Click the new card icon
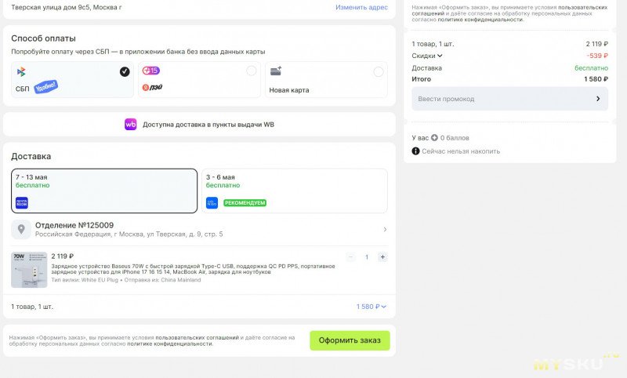Viewport: 627px width, 378px height. (x=276, y=71)
